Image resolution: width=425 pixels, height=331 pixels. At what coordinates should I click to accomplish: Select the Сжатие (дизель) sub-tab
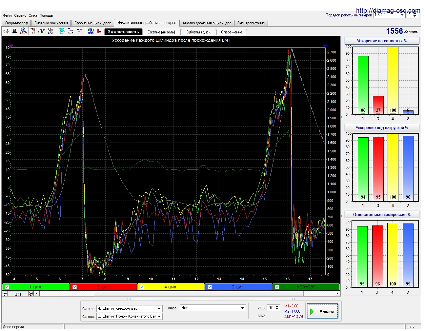[161, 32]
